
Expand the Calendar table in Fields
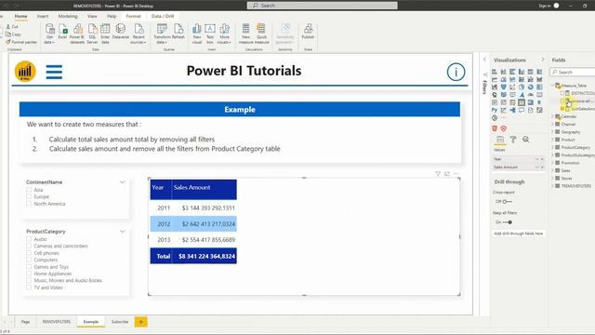[x=552, y=116]
